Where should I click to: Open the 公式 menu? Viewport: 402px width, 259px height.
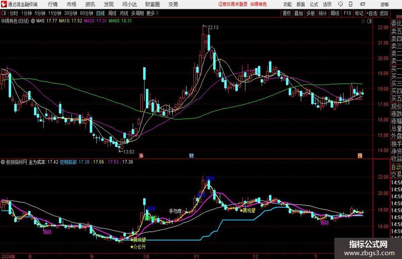314,4
